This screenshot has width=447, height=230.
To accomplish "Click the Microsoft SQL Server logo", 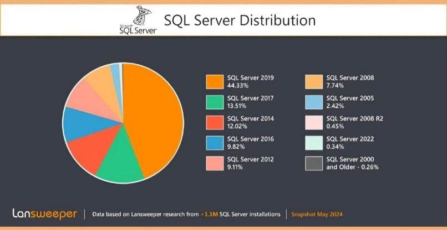I will click(138, 22).
